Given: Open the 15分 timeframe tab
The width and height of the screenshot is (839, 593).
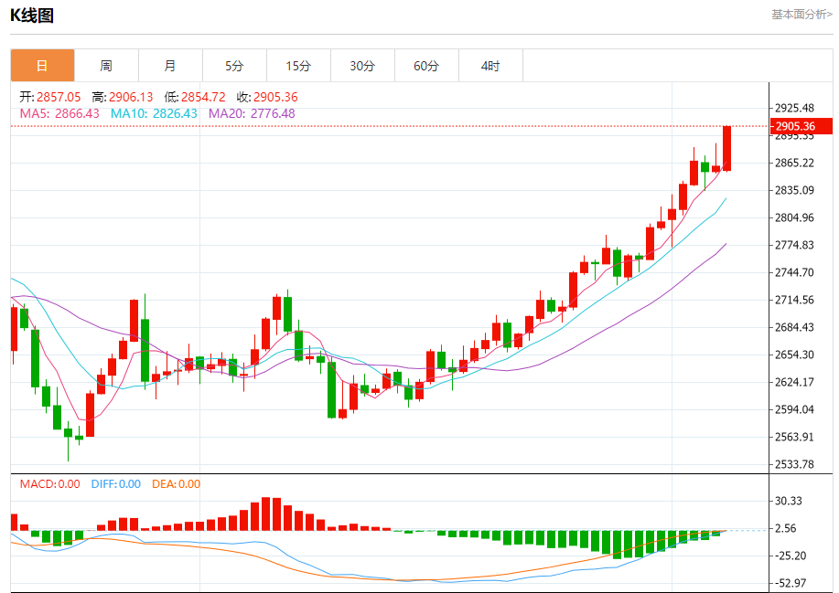Looking at the screenshot, I should point(298,66).
